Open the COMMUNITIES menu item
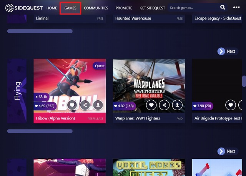Image resolution: width=246 pixels, height=176 pixels. (96, 8)
